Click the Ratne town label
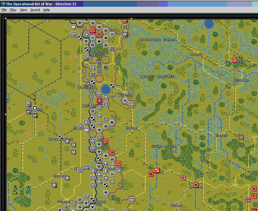258x211 pixels. [125, 95]
